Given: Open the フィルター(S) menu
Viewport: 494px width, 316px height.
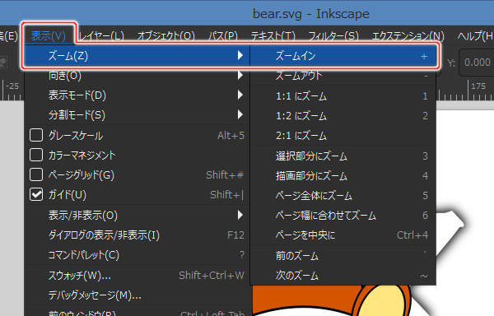Looking at the screenshot, I should coord(333,36).
